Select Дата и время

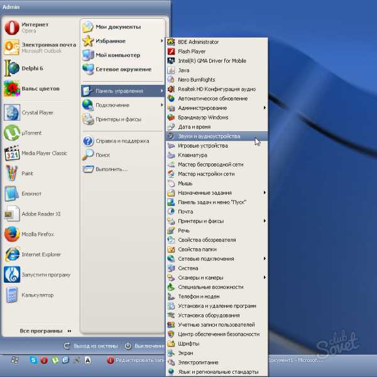click(217, 127)
